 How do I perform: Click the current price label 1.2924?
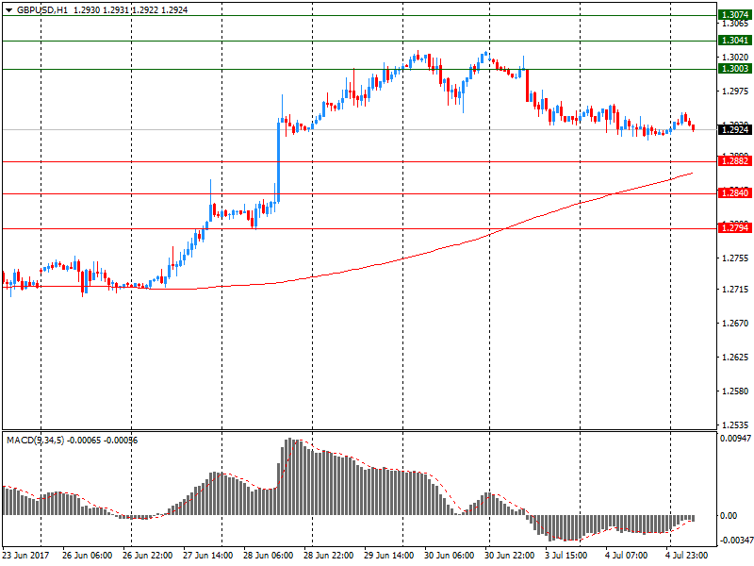[735, 129]
